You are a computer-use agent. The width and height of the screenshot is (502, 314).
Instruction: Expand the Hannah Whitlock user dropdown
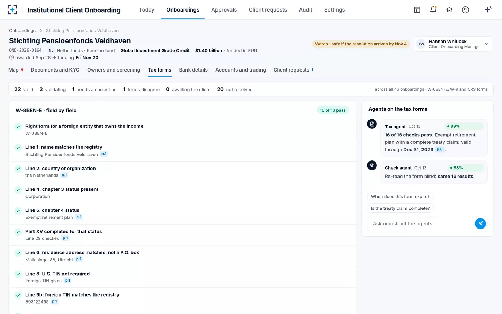[453, 44]
